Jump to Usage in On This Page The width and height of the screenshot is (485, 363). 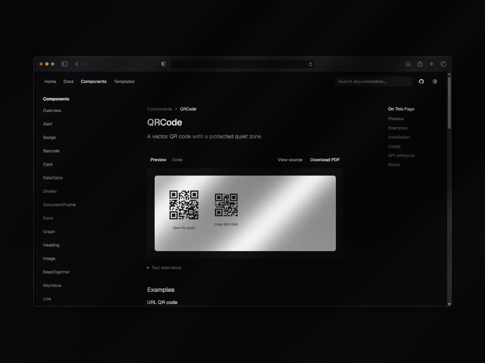pos(394,146)
